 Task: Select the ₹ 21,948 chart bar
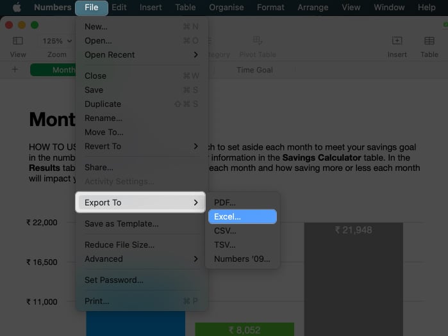point(353,279)
